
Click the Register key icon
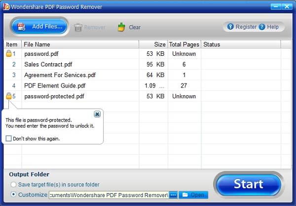point(230,27)
